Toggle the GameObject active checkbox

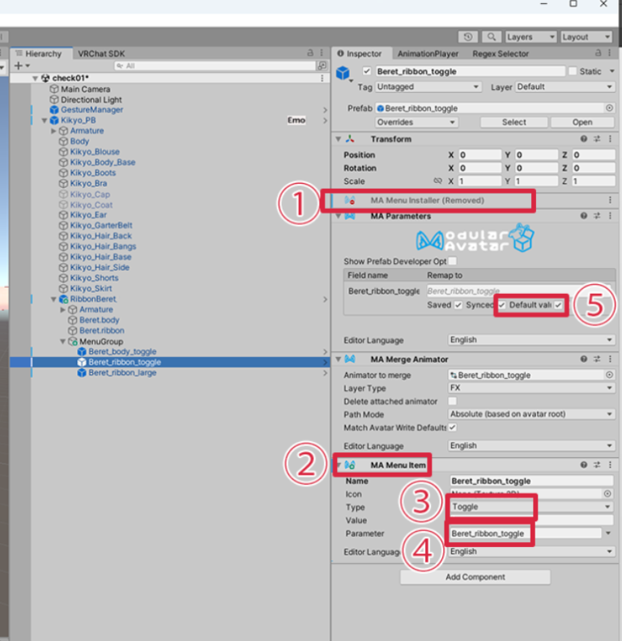click(366, 71)
